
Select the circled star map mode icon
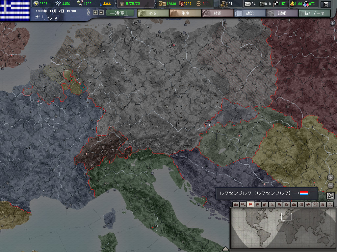(x=308, y=204)
